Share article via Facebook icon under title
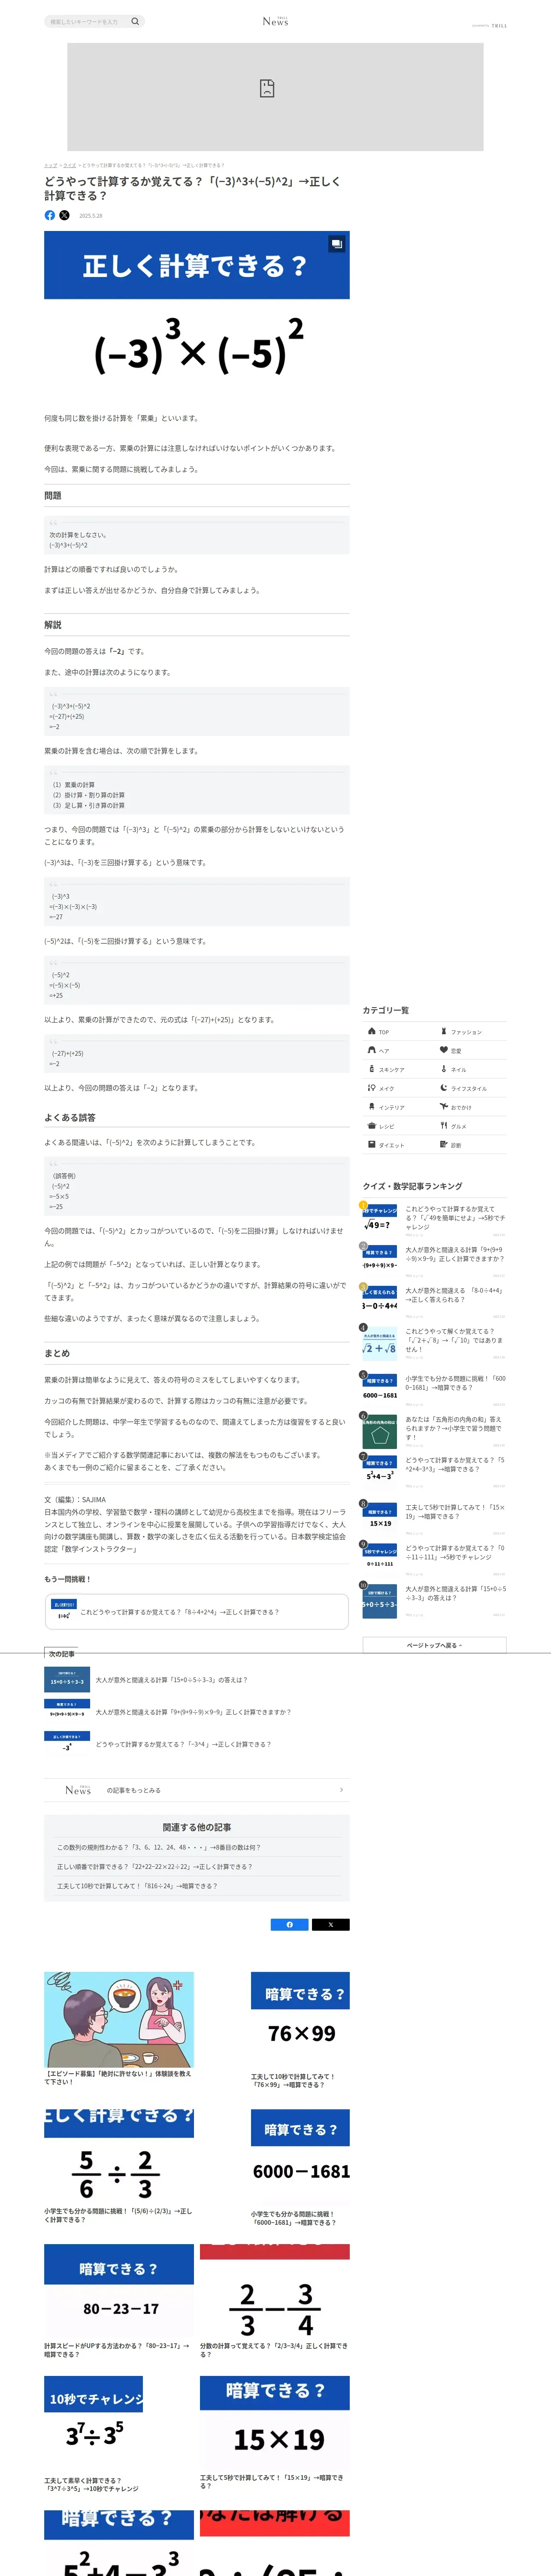Screen dimensions: 551x2576 [50, 215]
